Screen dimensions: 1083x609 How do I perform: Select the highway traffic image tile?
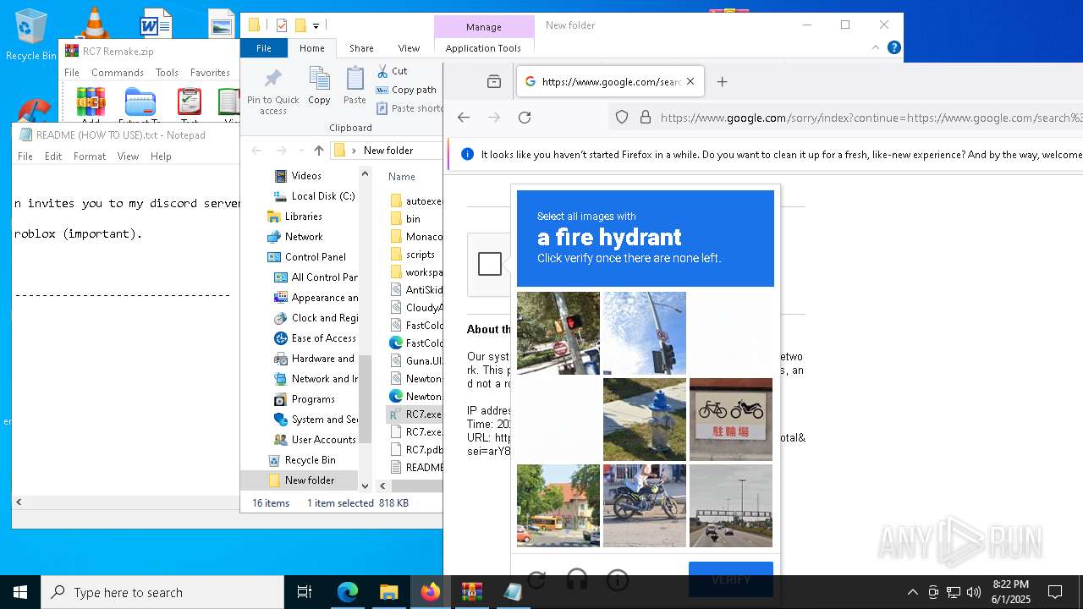[x=731, y=506]
